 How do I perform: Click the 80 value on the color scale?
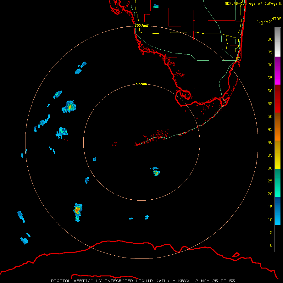[x=270, y=39]
